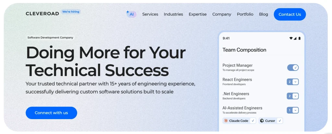Uncheck the Claude Code checkbox
The width and height of the screenshot is (332, 134).
coord(253,121)
